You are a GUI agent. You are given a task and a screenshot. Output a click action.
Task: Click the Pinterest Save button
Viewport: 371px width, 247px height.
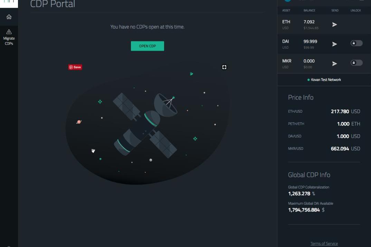click(75, 67)
